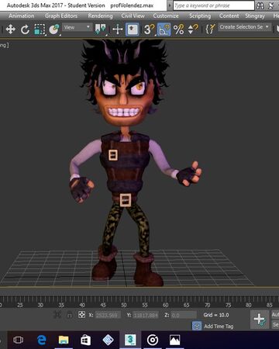Click the Add Time Tag label

point(219,327)
